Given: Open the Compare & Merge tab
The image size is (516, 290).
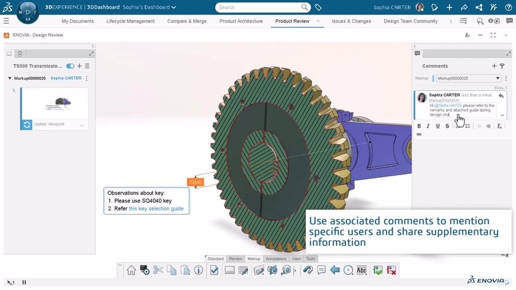Looking at the screenshot, I should [187, 21].
